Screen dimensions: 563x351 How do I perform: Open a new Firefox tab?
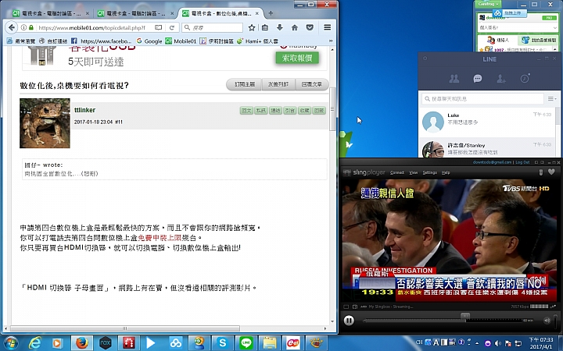[x=271, y=13]
